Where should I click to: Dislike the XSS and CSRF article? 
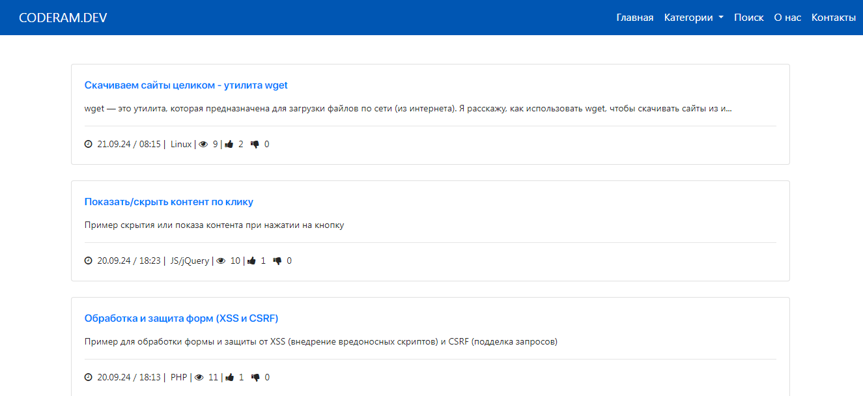click(255, 378)
